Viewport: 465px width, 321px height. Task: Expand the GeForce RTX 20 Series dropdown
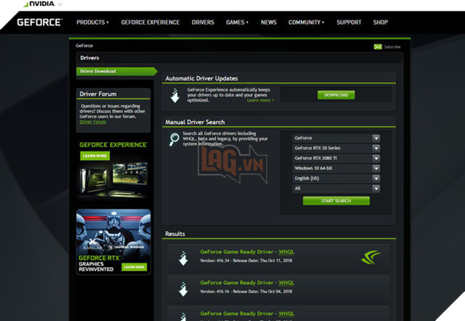336,148
